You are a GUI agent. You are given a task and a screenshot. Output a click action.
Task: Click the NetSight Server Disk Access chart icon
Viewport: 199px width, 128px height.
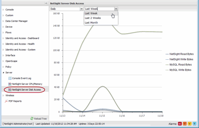tap(10, 90)
